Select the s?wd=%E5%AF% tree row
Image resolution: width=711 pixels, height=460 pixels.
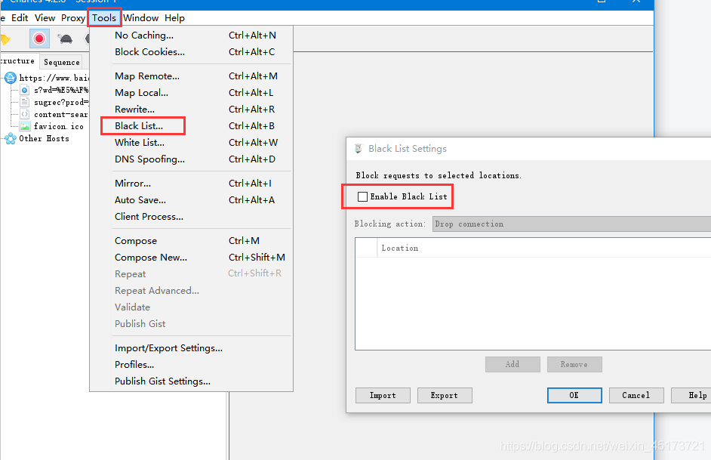coord(54,90)
